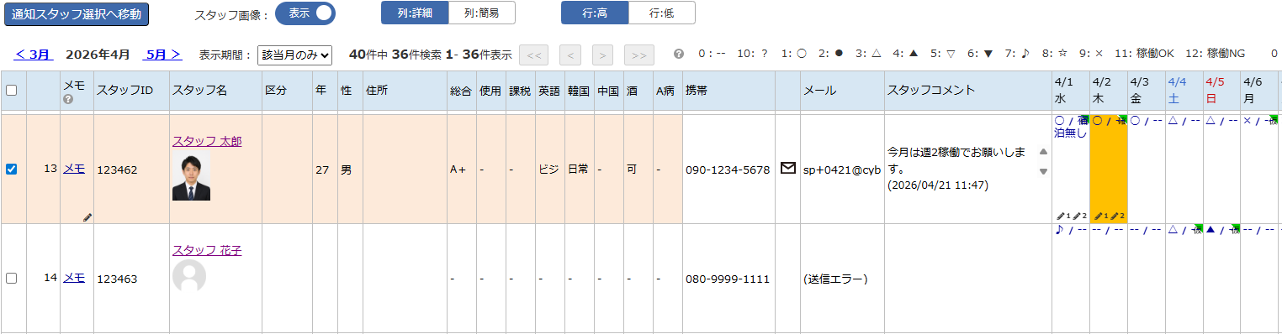Click highlighted 4/2 cell for スタッフ 太郎
Image resolution: width=1282 pixels, height=334 pixels.
pyautogui.click(x=1109, y=169)
